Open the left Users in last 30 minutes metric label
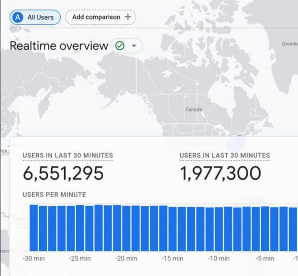This screenshot has height=276, width=298. (68, 155)
